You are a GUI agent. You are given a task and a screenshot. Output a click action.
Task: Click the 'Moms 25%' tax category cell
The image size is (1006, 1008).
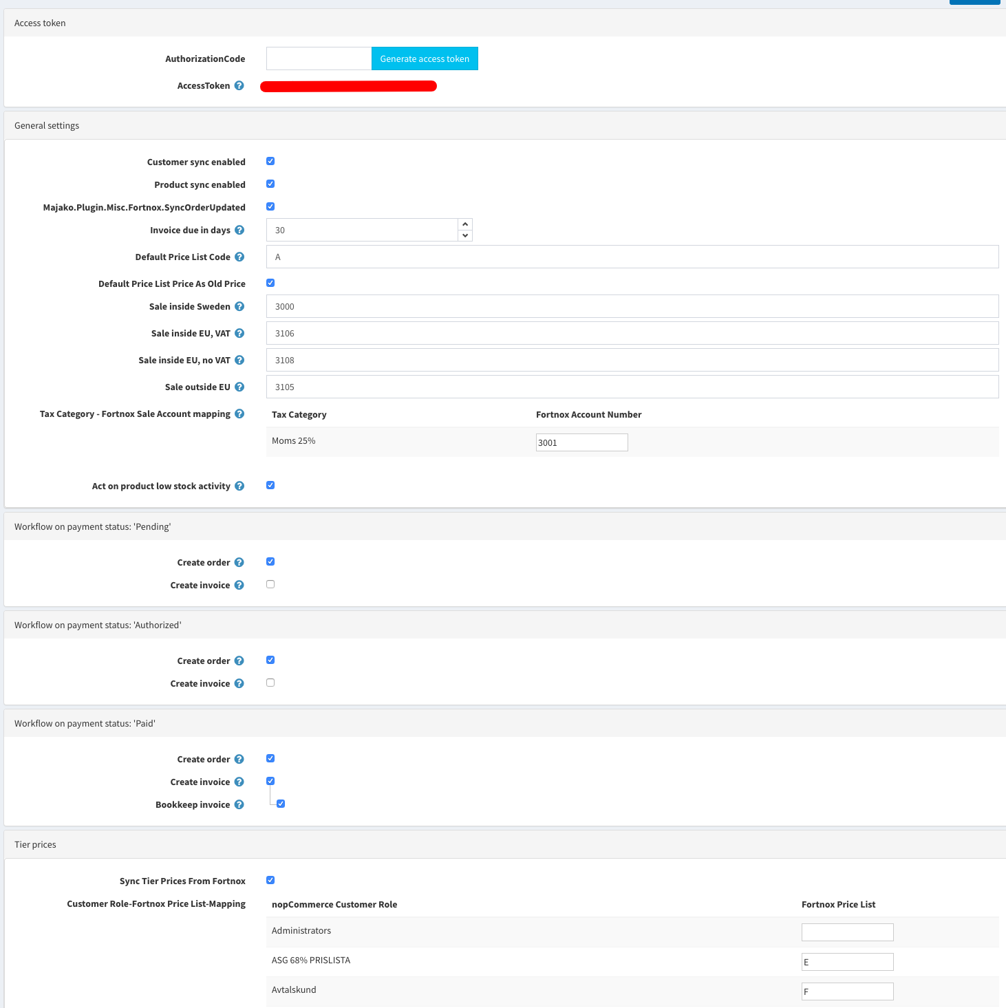coord(294,441)
